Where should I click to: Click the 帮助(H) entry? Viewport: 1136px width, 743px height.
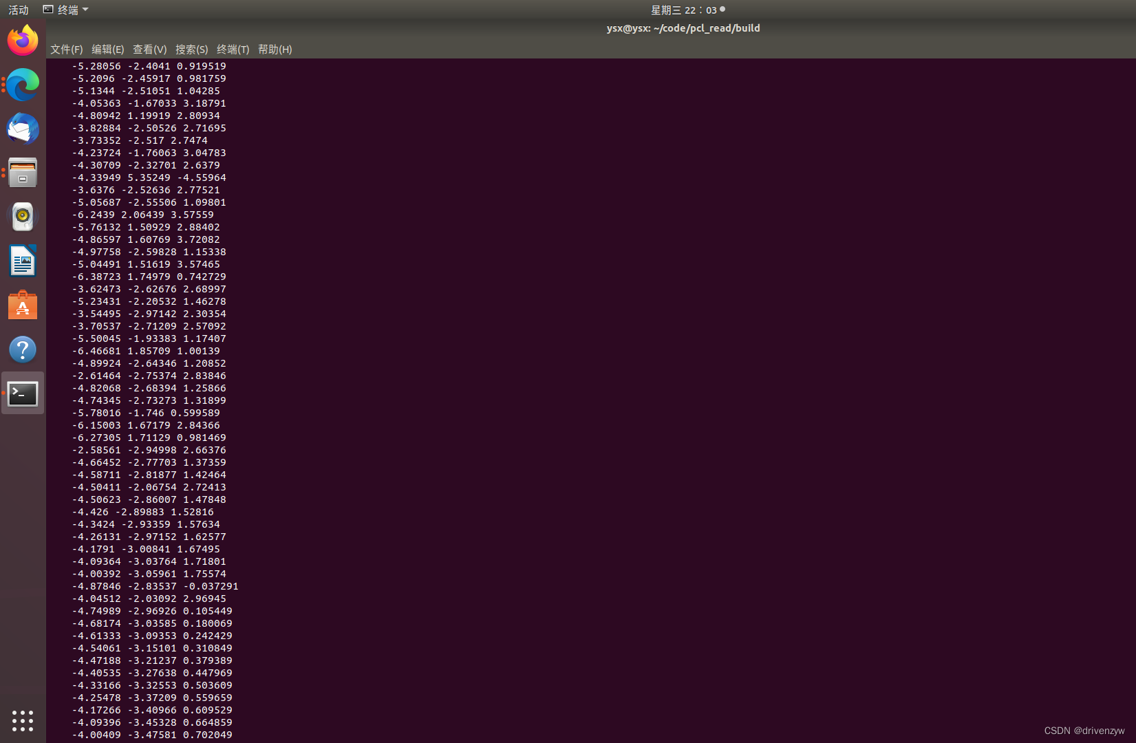[275, 50]
